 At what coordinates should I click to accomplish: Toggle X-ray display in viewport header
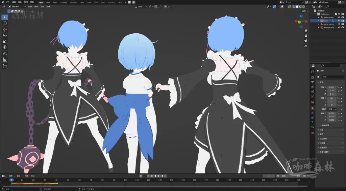tap(290, 7)
